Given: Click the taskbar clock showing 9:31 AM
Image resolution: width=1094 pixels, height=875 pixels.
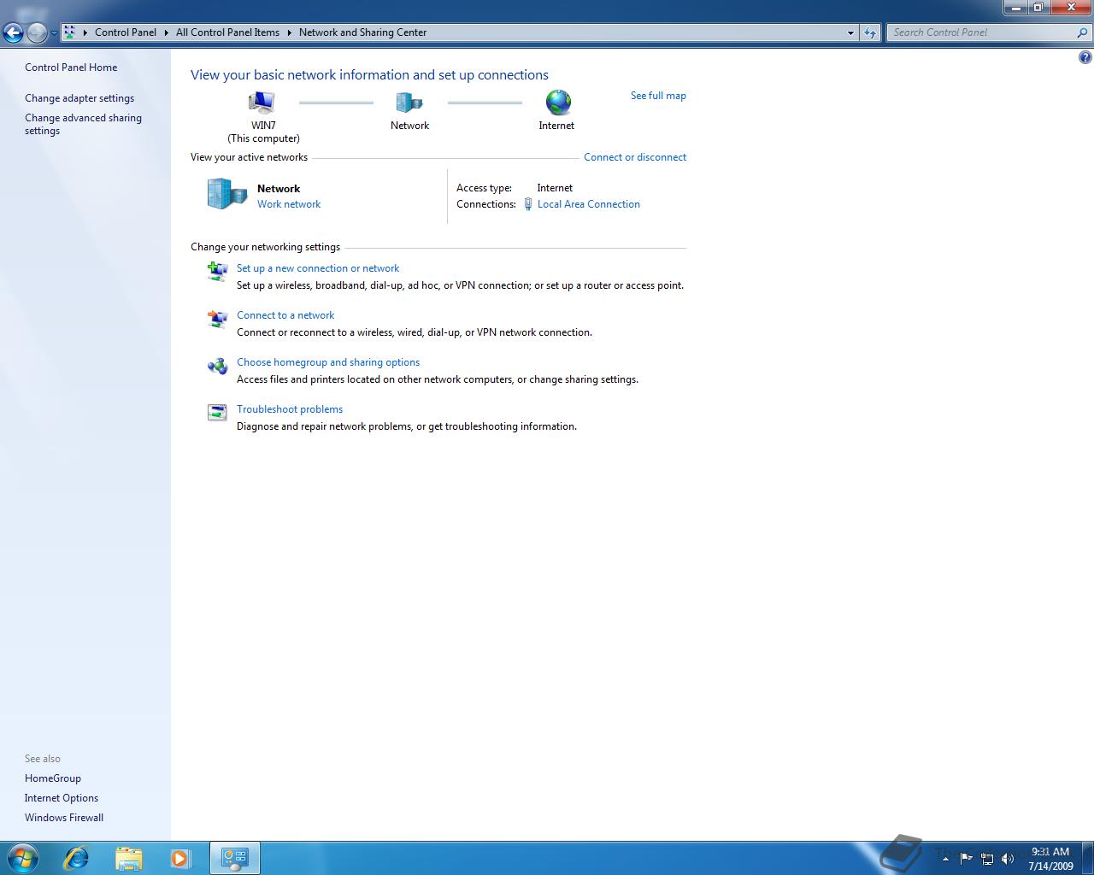Looking at the screenshot, I should (1050, 859).
